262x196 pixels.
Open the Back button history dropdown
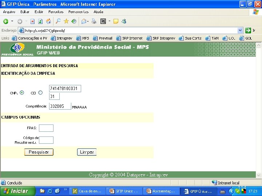pos(12,21)
